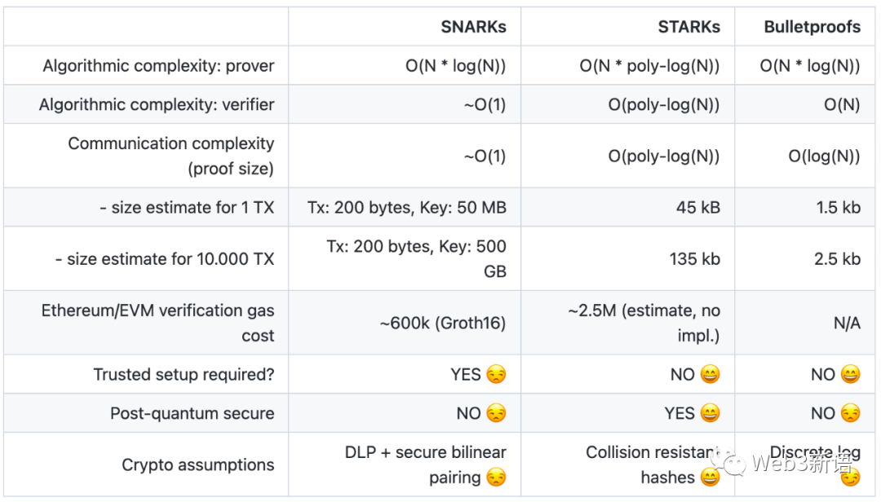Click the grinning emoji beside STARKs YES
Image resolution: width=881 pixels, height=502 pixels.
[x=711, y=413]
